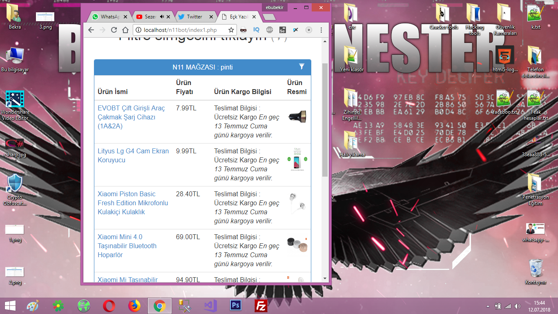Select the Konteynır recycle bin icon

tap(536, 272)
